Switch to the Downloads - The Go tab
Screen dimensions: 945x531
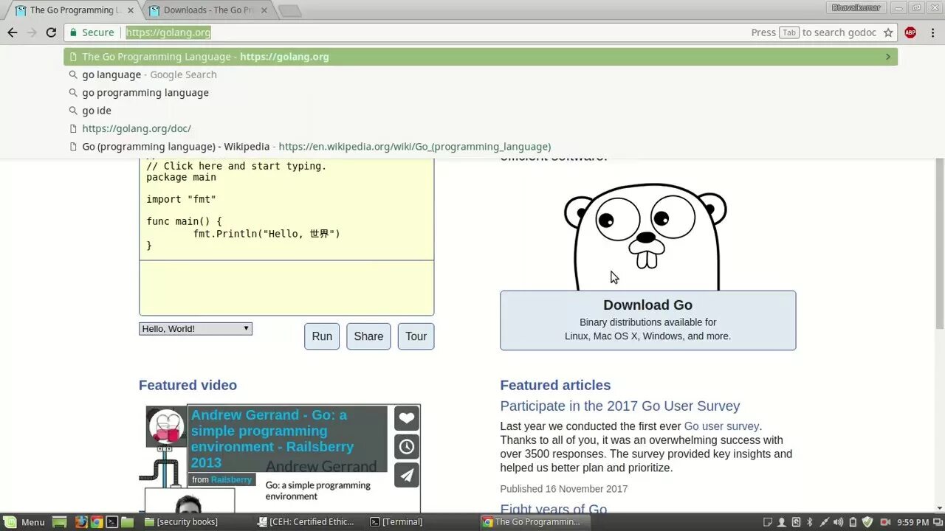point(209,10)
